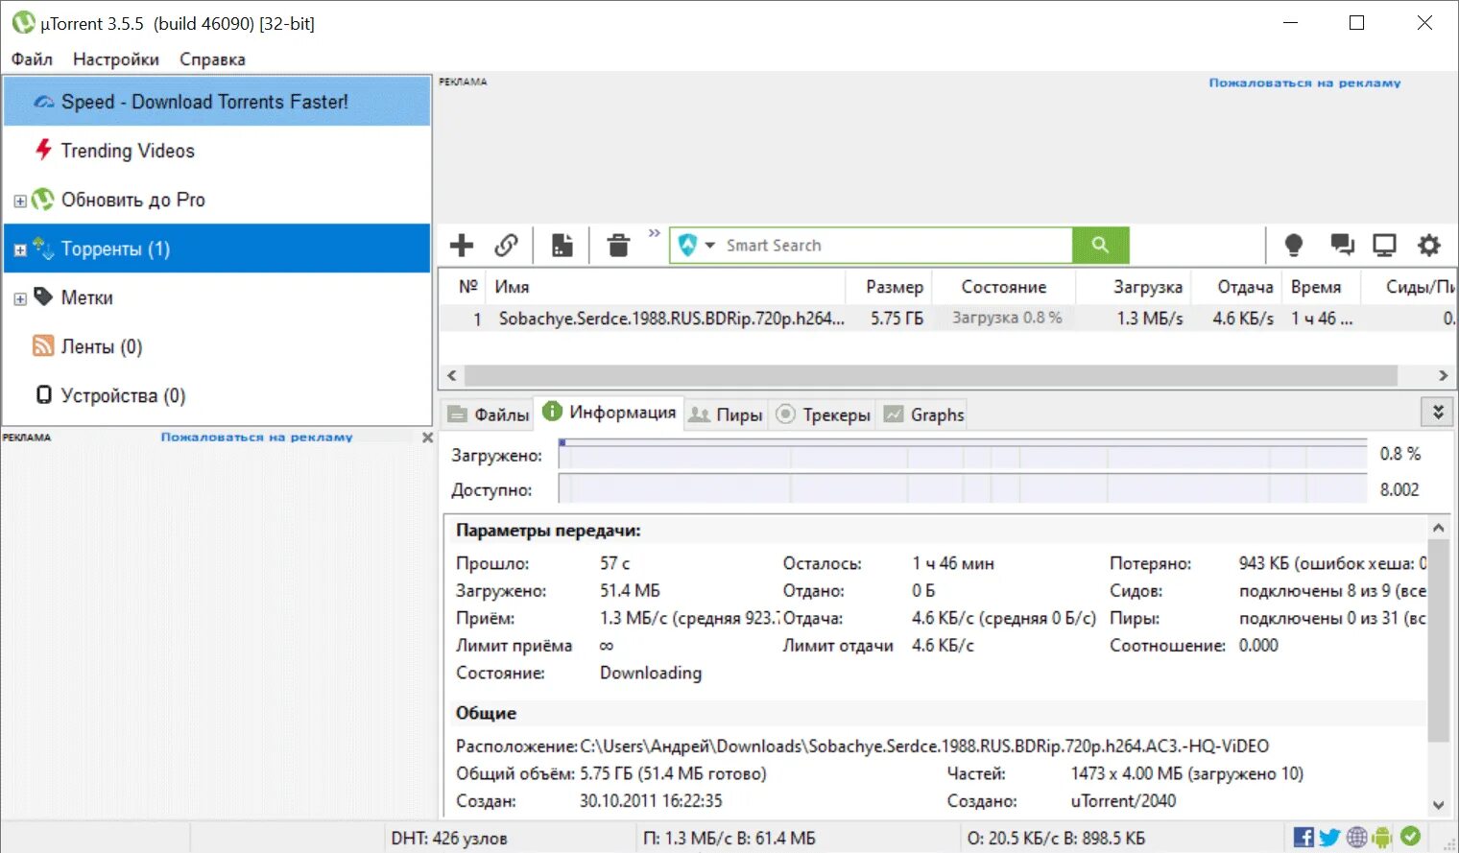This screenshot has width=1459, height=853.
Task: Switch to the Graphs tab
Action: pos(923,415)
